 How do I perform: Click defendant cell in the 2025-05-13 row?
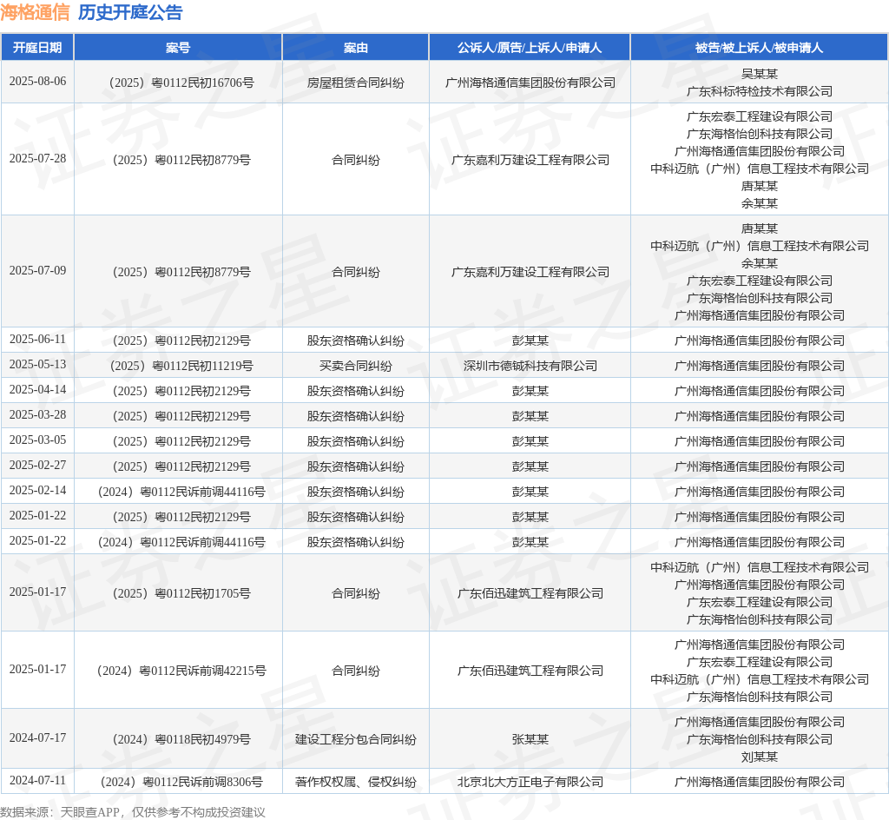click(x=759, y=366)
